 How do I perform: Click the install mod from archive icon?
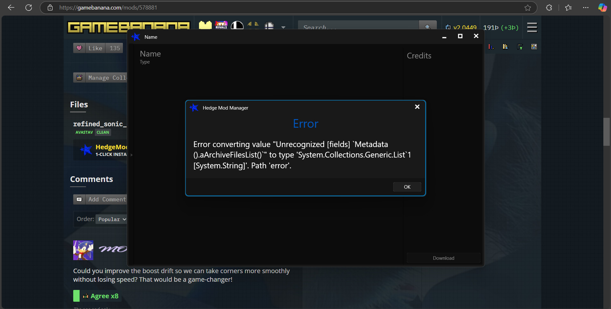pos(505,46)
